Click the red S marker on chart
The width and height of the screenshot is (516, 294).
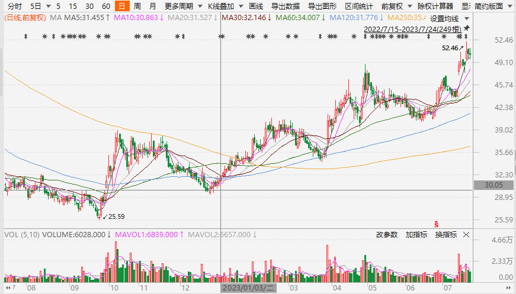tap(437, 224)
